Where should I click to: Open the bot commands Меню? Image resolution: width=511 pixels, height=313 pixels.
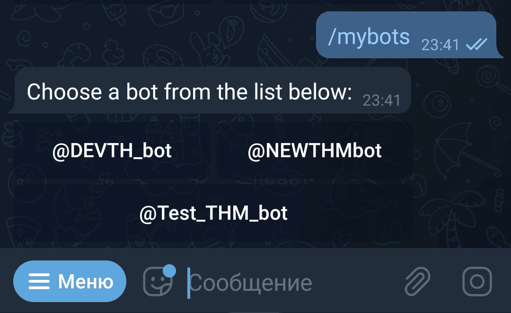click(x=70, y=281)
